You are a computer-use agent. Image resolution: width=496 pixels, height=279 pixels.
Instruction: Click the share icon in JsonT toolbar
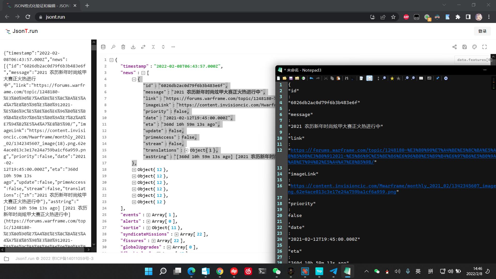coord(454,47)
